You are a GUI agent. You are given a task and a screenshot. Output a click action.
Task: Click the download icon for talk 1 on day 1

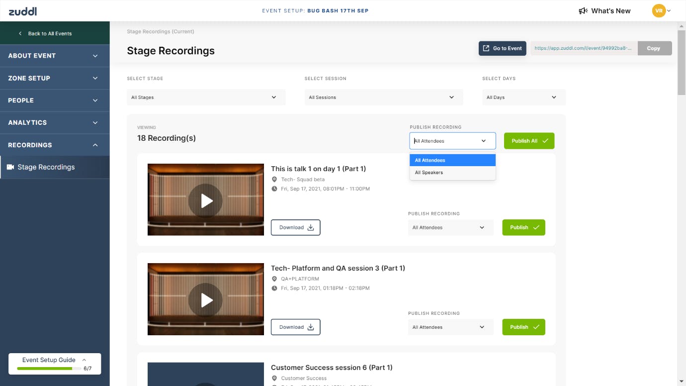click(x=311, y=227)
